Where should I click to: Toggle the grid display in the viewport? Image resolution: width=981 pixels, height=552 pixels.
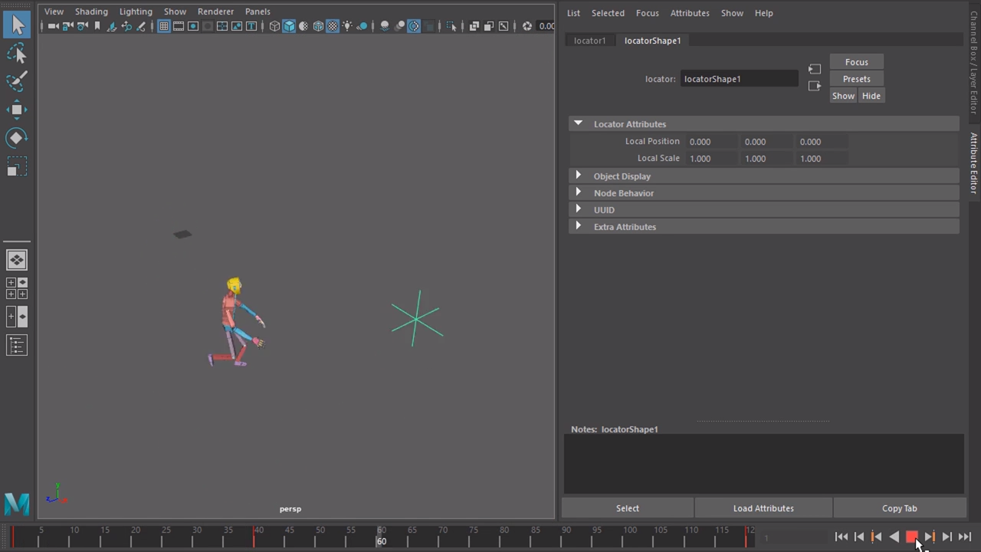pyautogui.click(x=163, y=25)
